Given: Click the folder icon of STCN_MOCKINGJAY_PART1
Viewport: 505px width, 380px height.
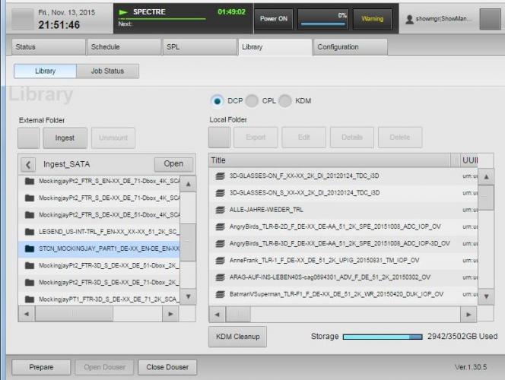Looking at the screenshot, I should (x=30, y=249).
